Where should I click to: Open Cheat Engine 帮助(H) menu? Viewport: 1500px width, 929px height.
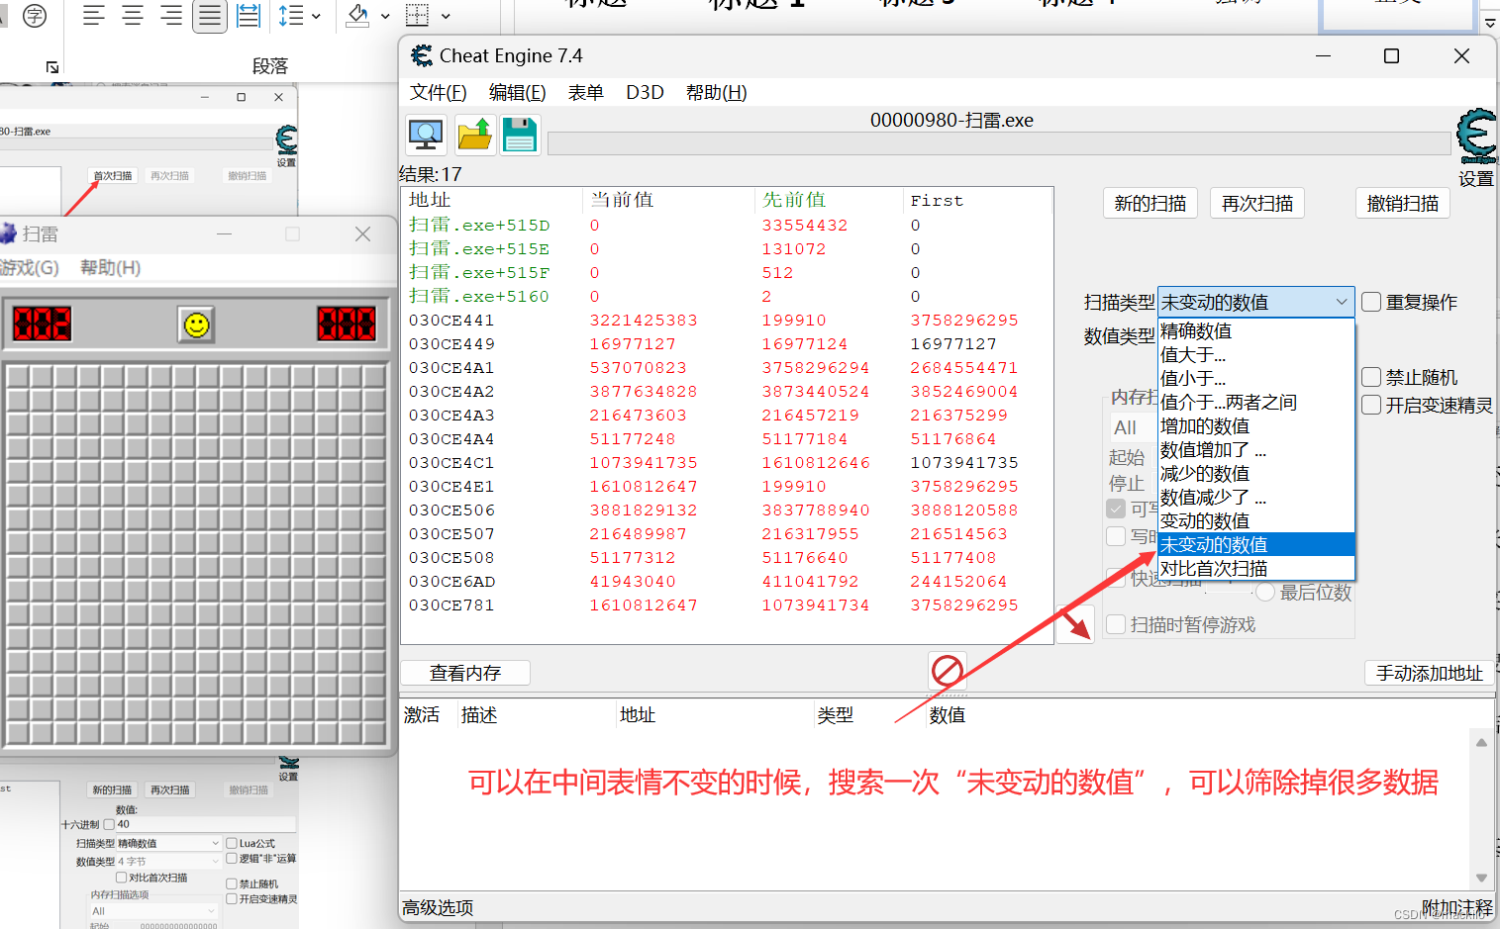point(716,92)
